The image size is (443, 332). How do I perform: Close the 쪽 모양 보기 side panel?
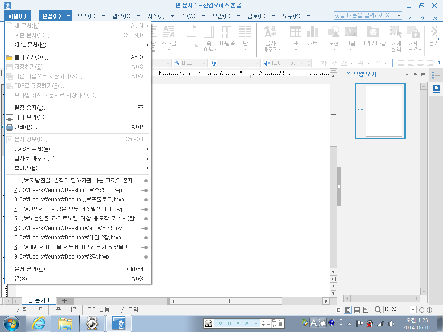point(423,74)
